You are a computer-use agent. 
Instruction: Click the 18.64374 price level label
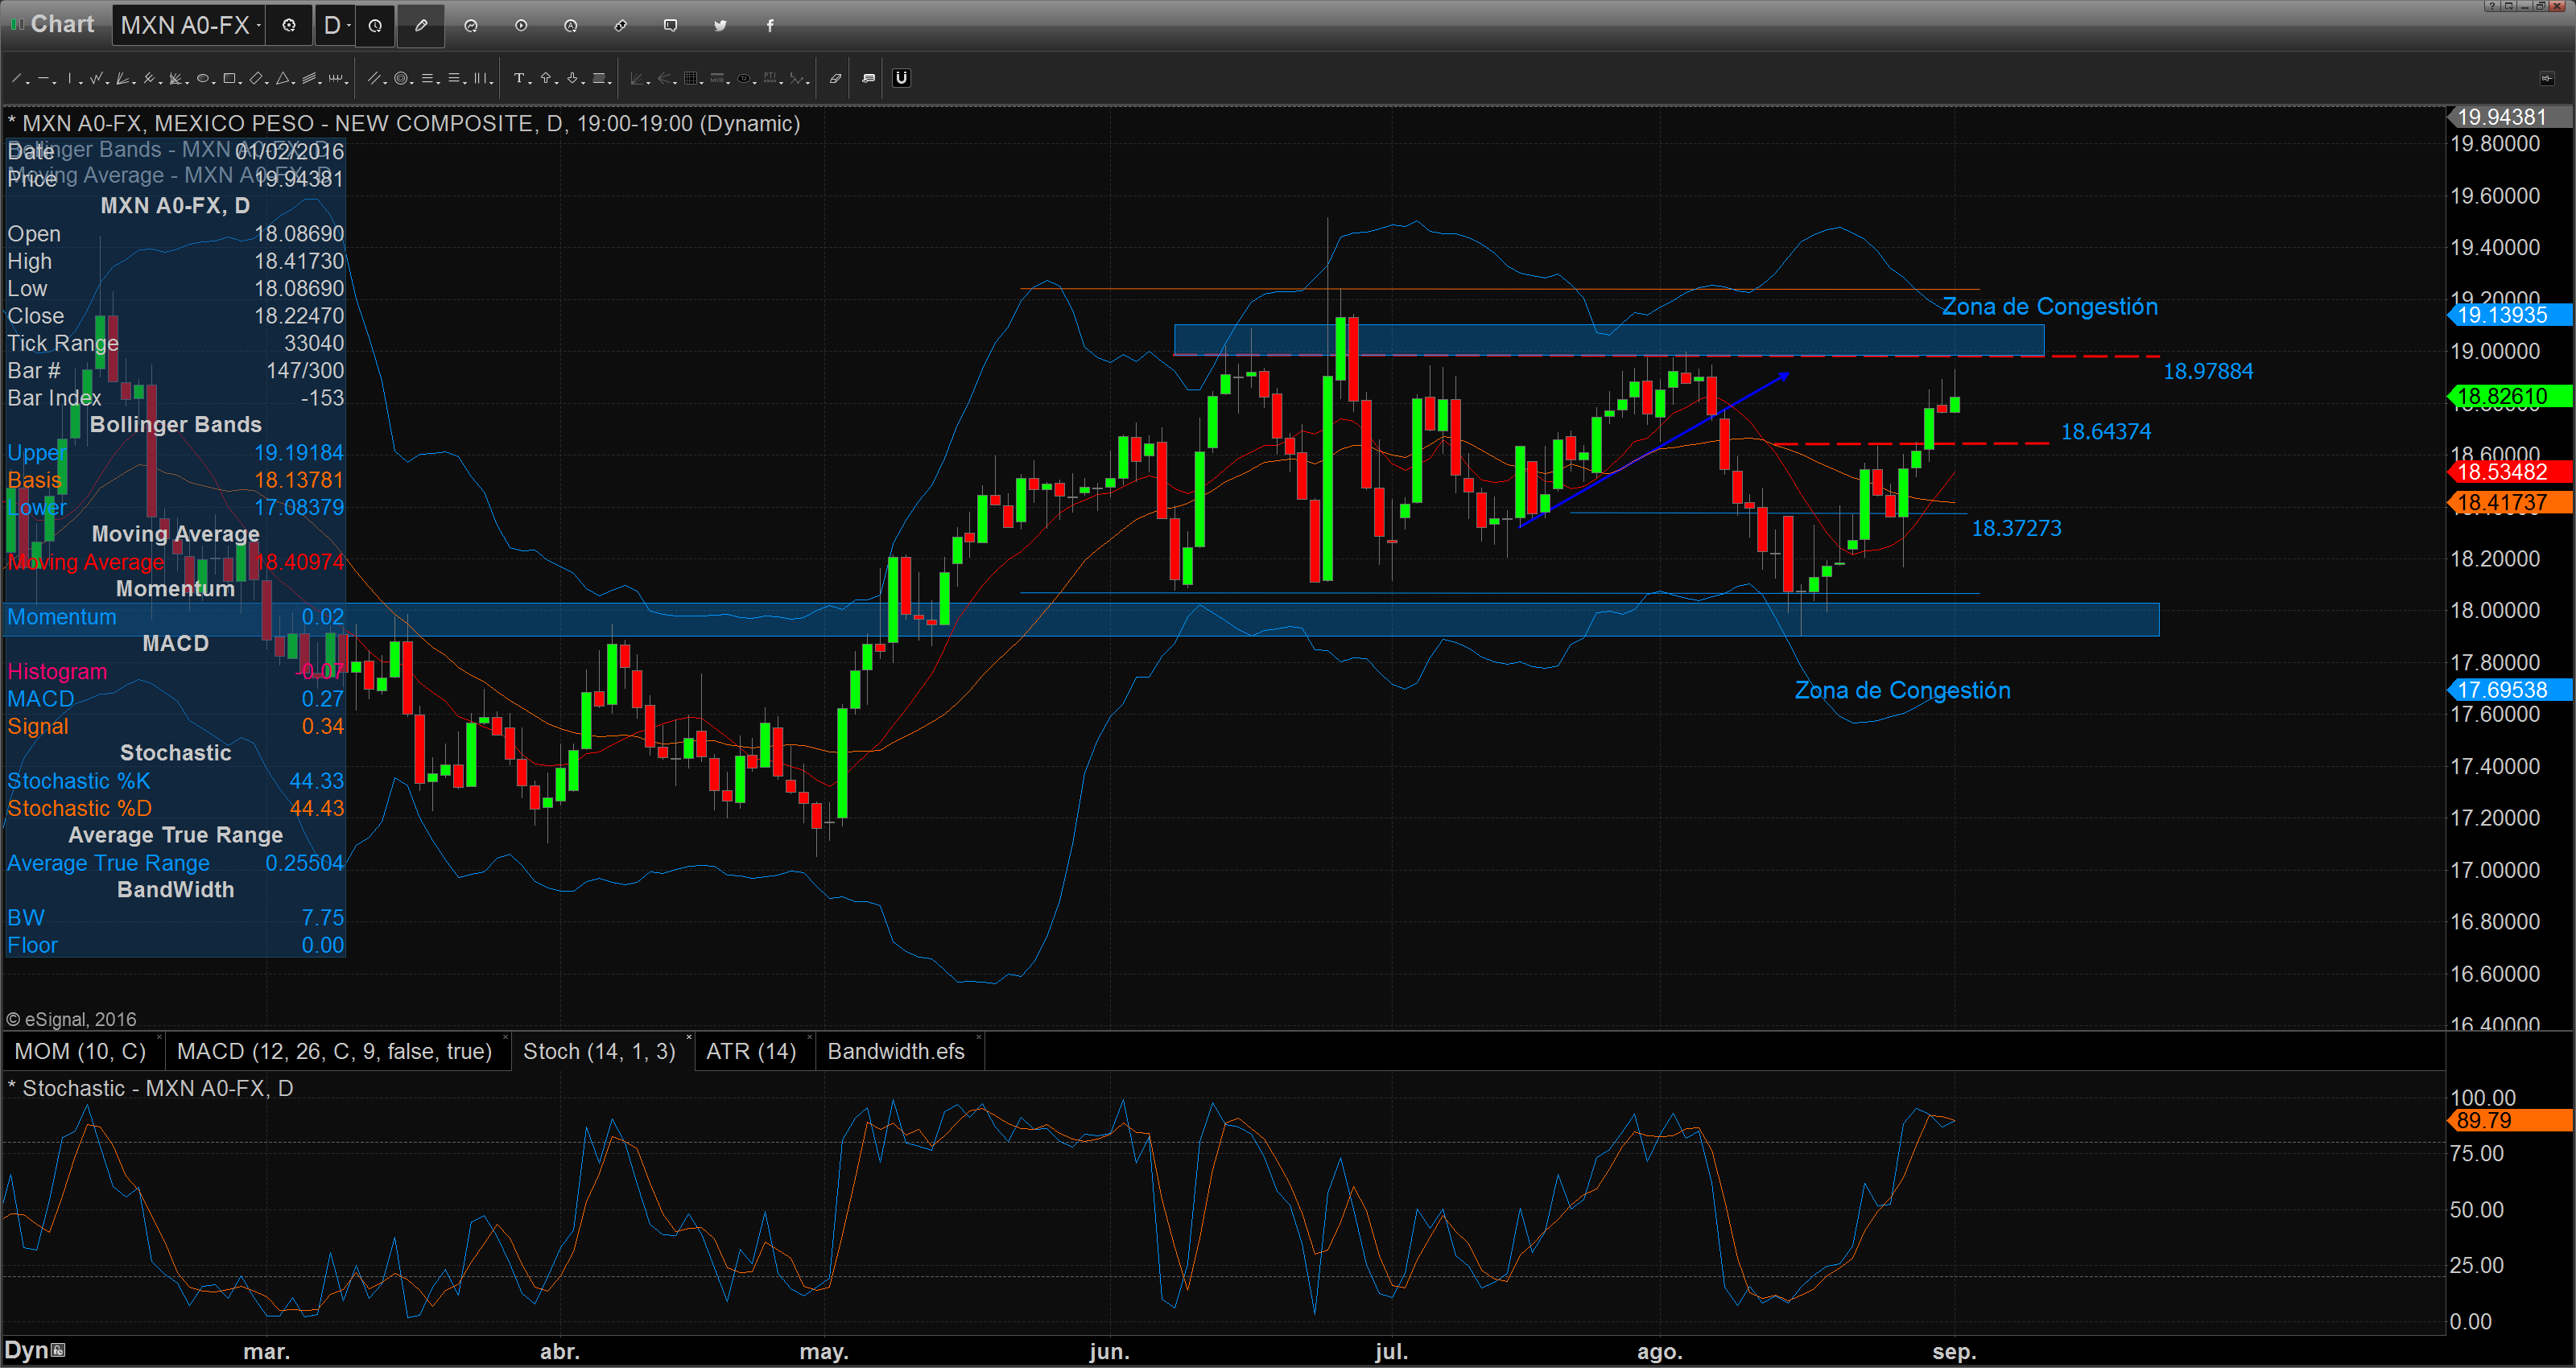2106,432
